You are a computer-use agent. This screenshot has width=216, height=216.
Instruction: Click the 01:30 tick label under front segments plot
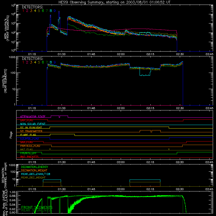62,54
